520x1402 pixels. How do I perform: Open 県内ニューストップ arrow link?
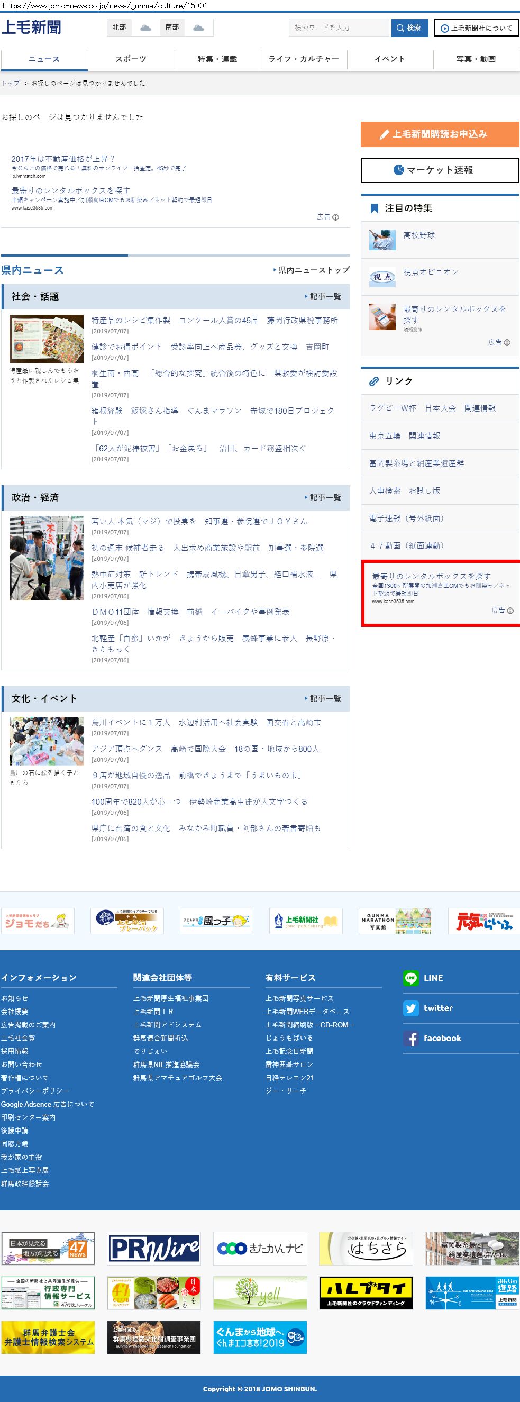(x=311, y=270)
